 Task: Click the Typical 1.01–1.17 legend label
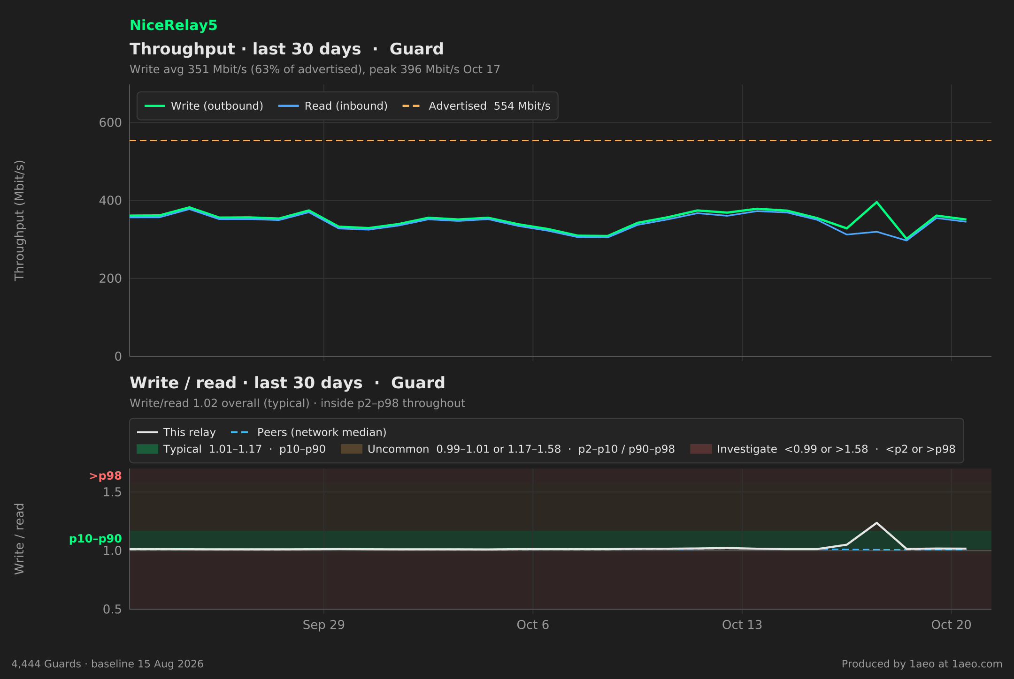245,449
